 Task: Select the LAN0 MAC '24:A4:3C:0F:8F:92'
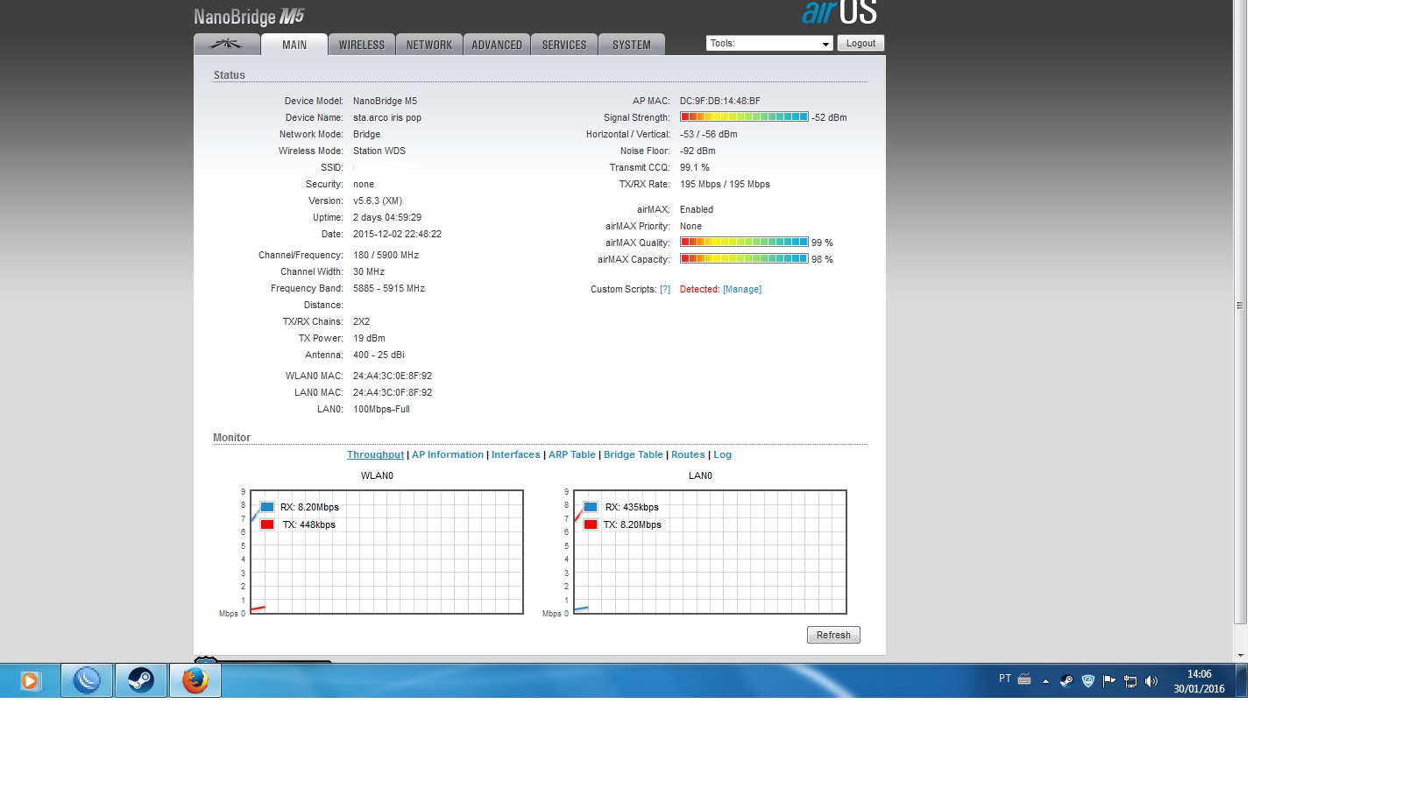pyautogui.click(x=393, y=393)
